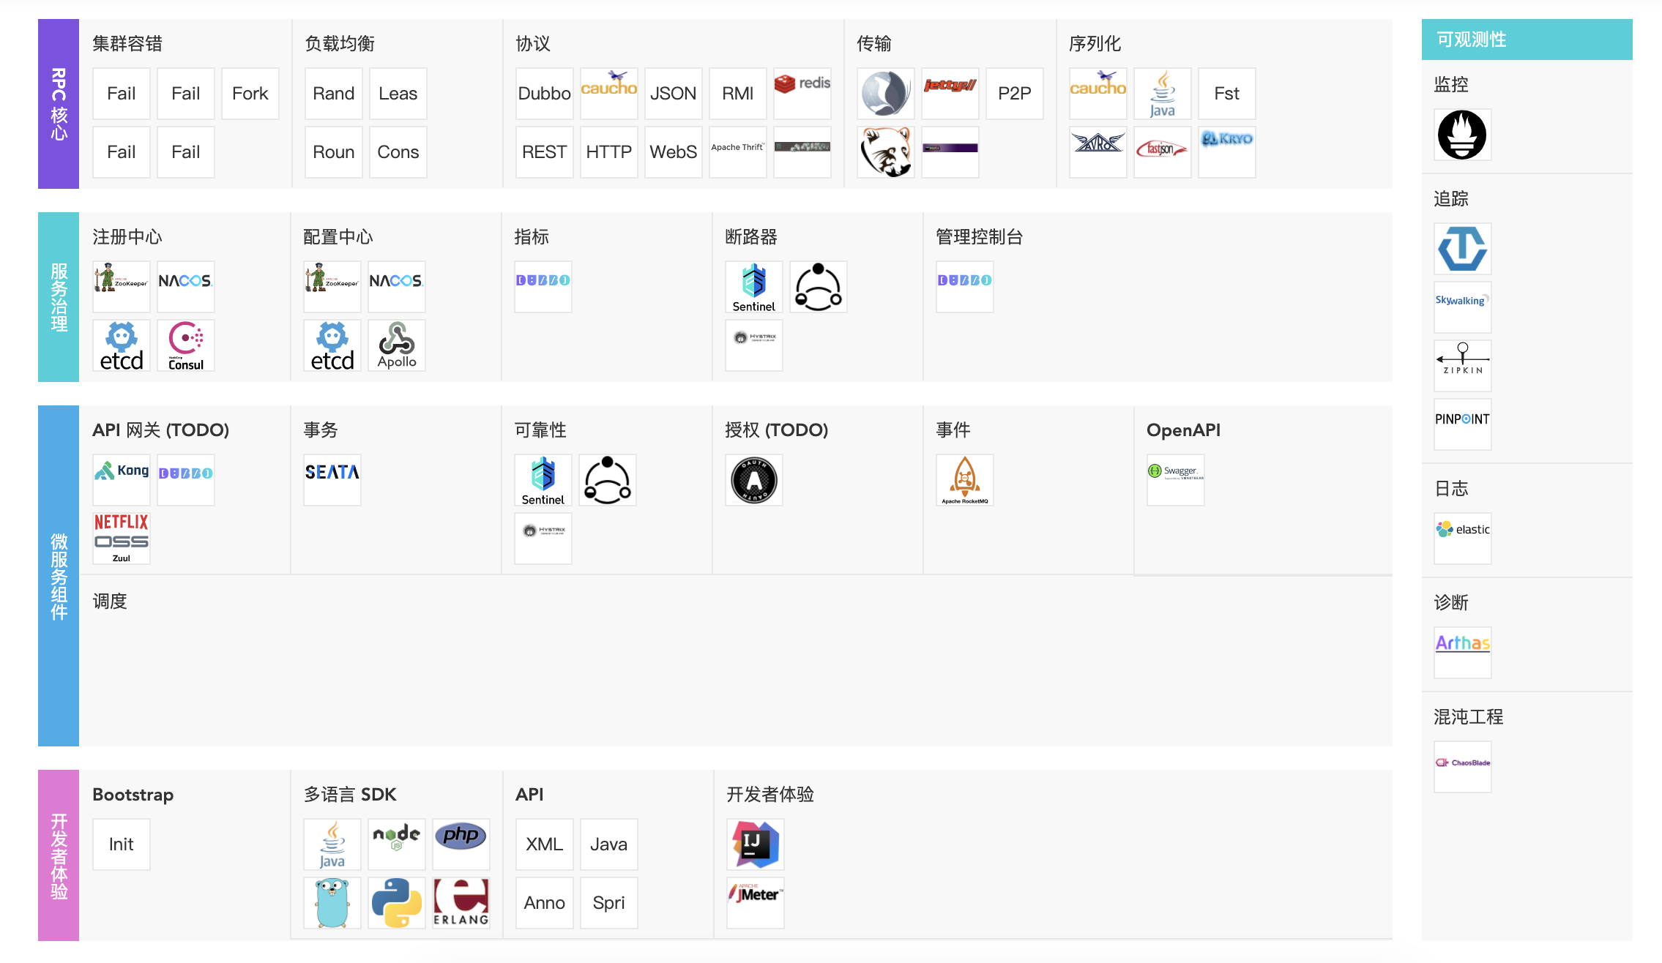Click the Python logo tile

[396, 903]
